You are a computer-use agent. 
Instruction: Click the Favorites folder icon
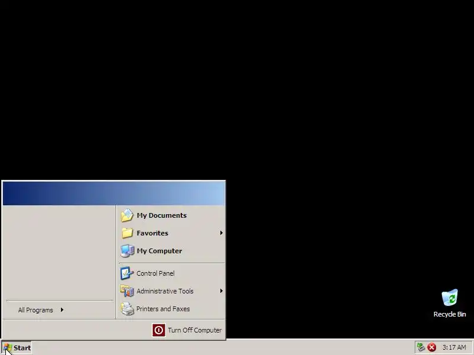coord(127,233)
